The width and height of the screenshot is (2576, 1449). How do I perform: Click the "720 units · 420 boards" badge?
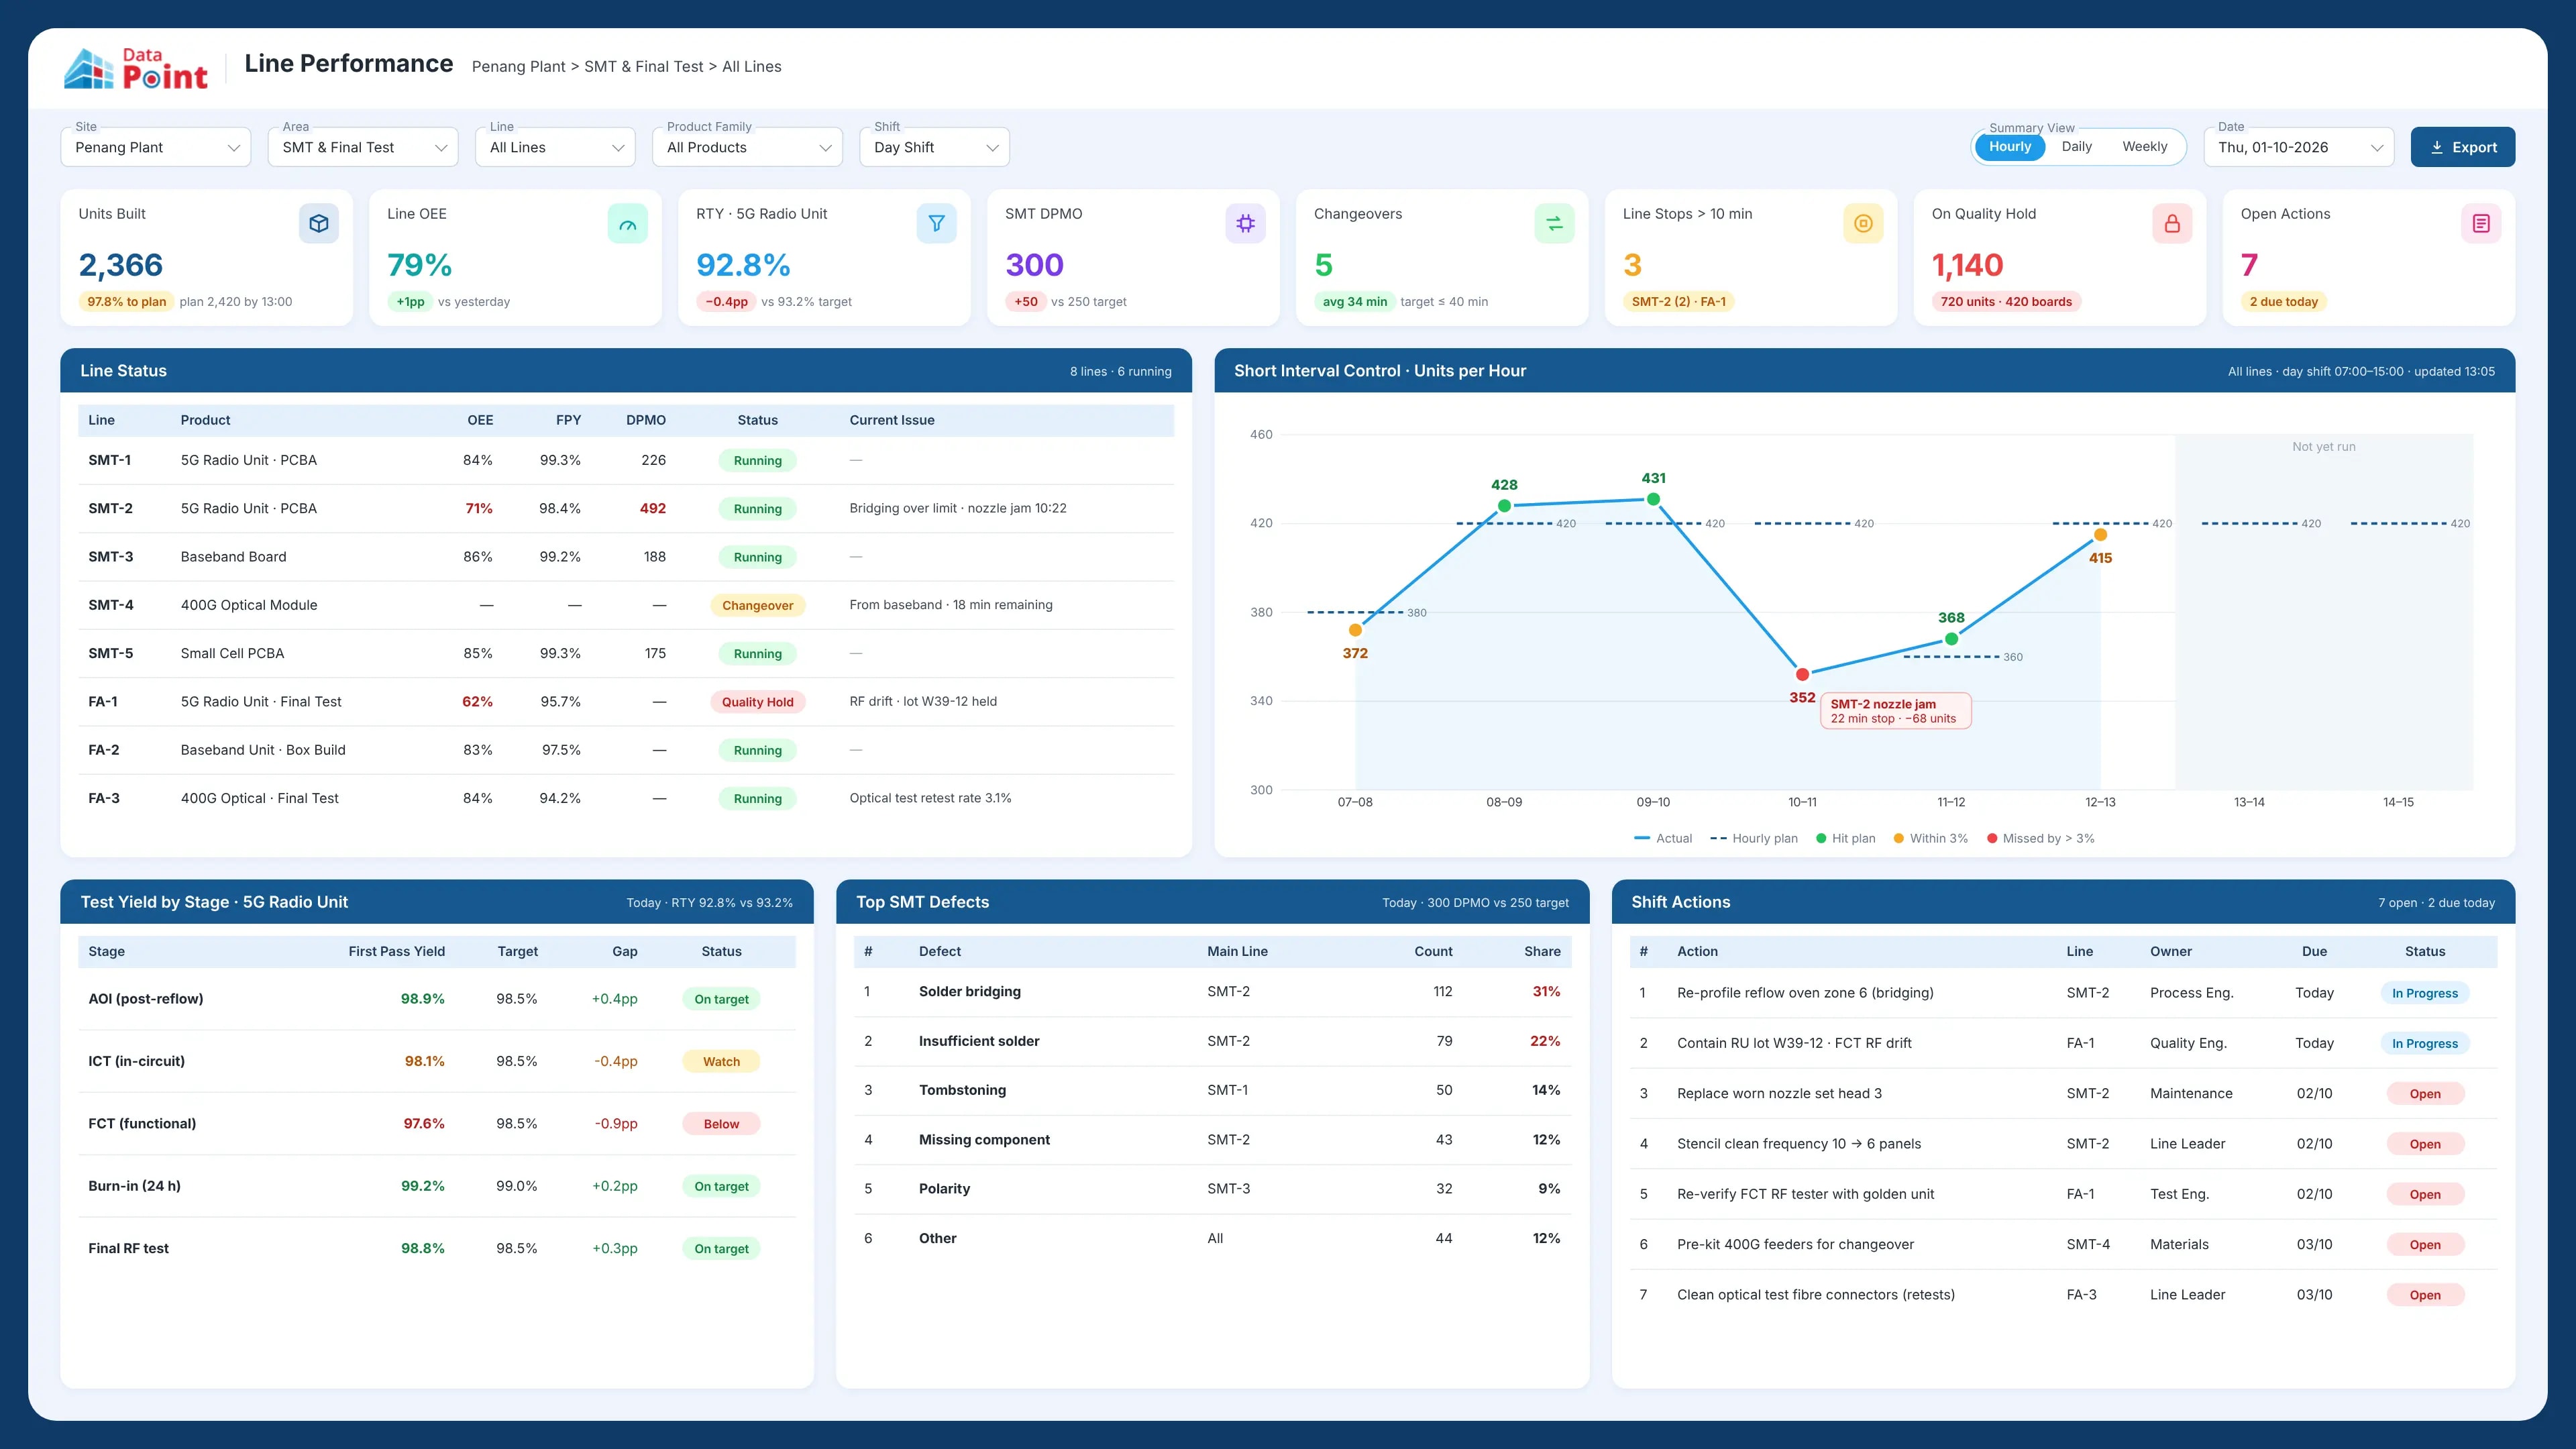[2006, 302]
